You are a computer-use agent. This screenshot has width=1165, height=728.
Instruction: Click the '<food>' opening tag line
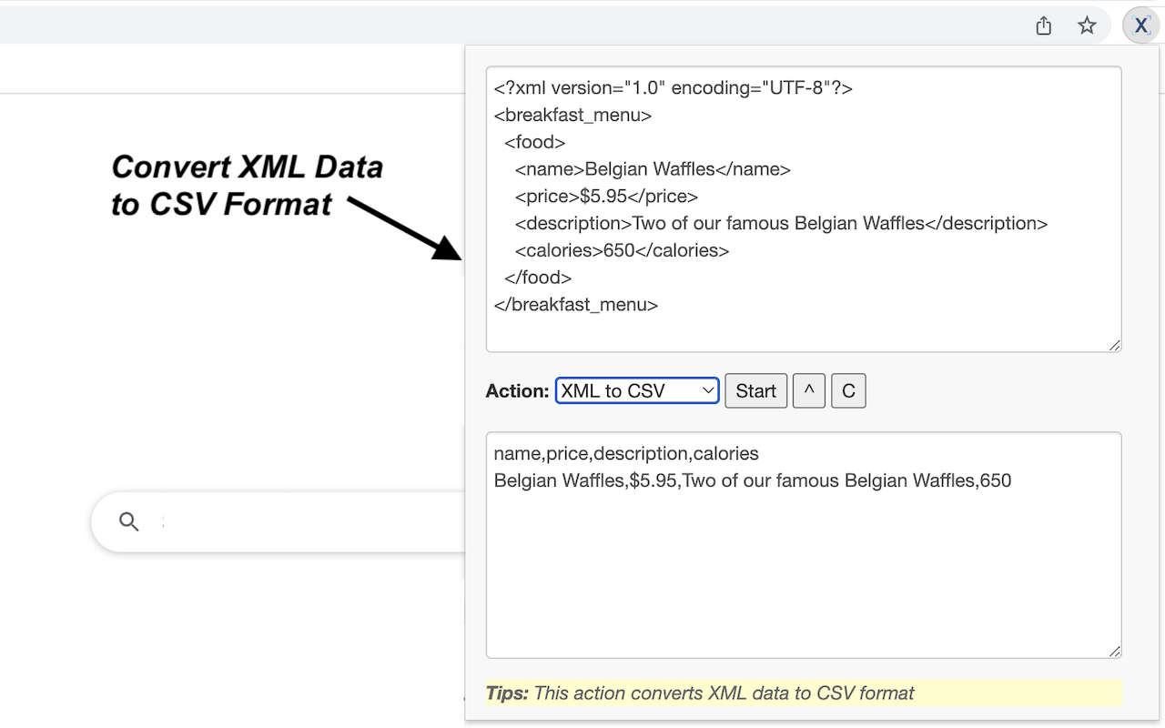coord(535,143)
